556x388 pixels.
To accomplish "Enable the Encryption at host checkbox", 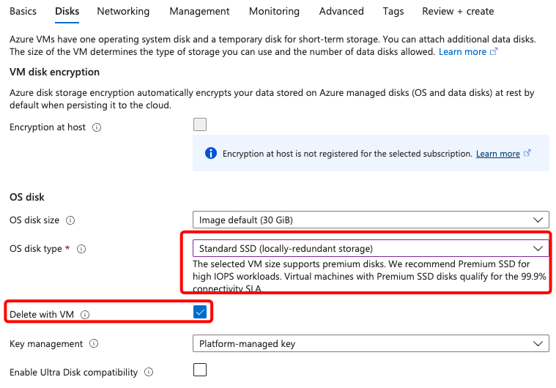I will click(200, 124).
